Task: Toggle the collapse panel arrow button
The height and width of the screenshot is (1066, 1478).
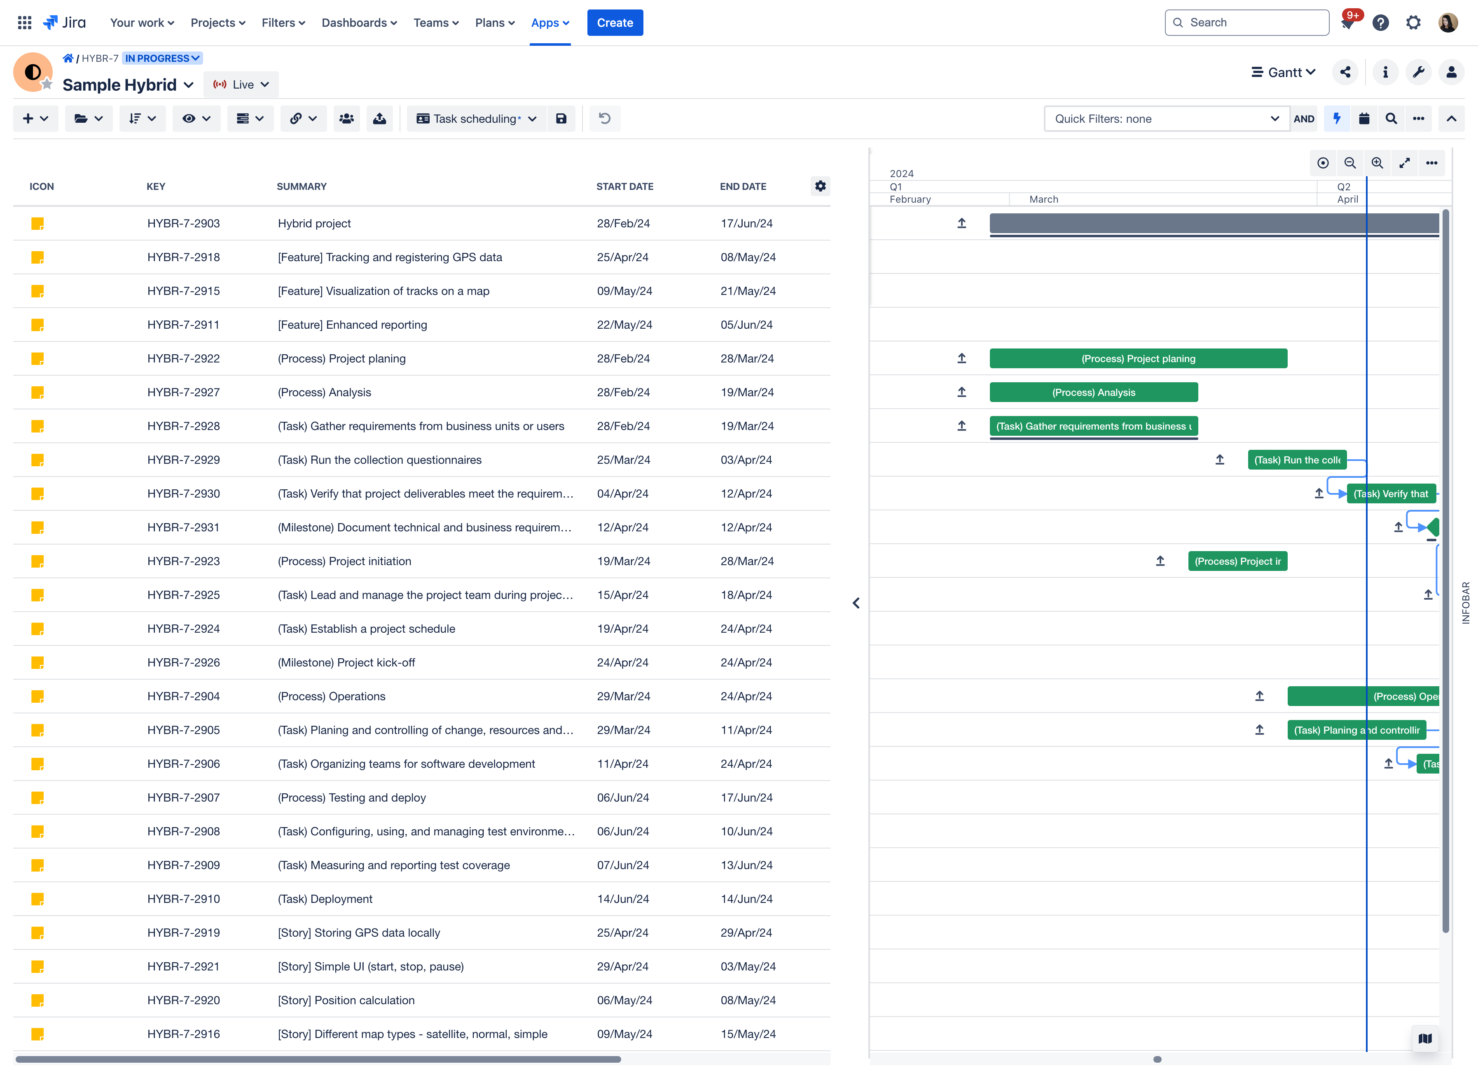Action: [x=855, y=601]
